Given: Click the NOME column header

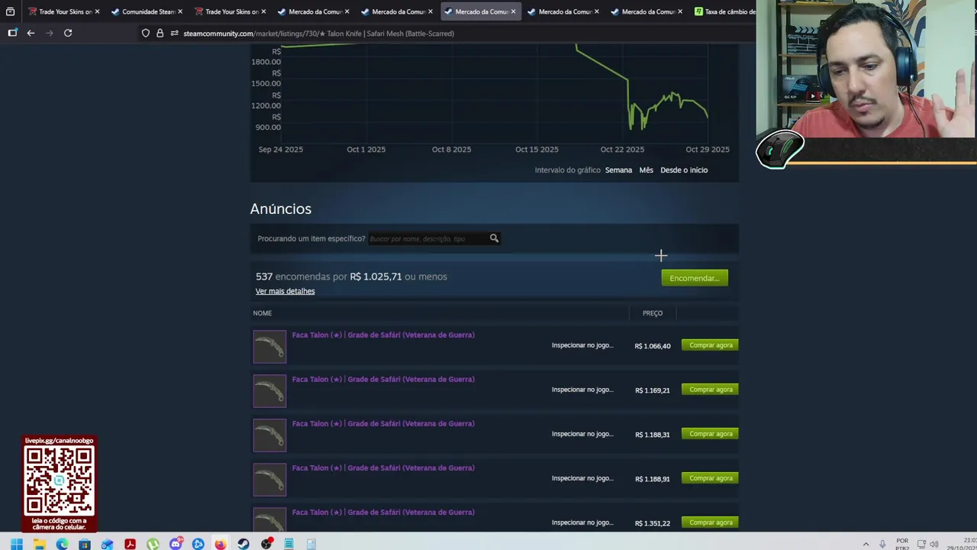Looking at the screenshot, I should click(x=262, y=313).
